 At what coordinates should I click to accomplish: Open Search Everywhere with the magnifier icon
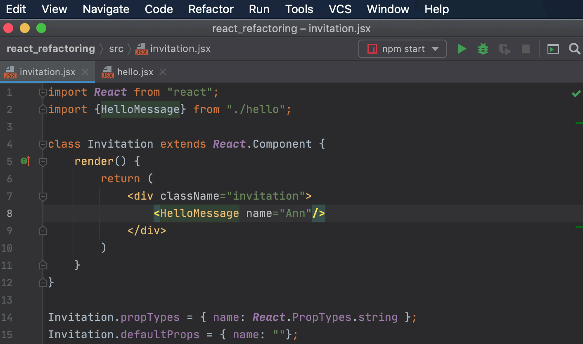tap(575, 49)
